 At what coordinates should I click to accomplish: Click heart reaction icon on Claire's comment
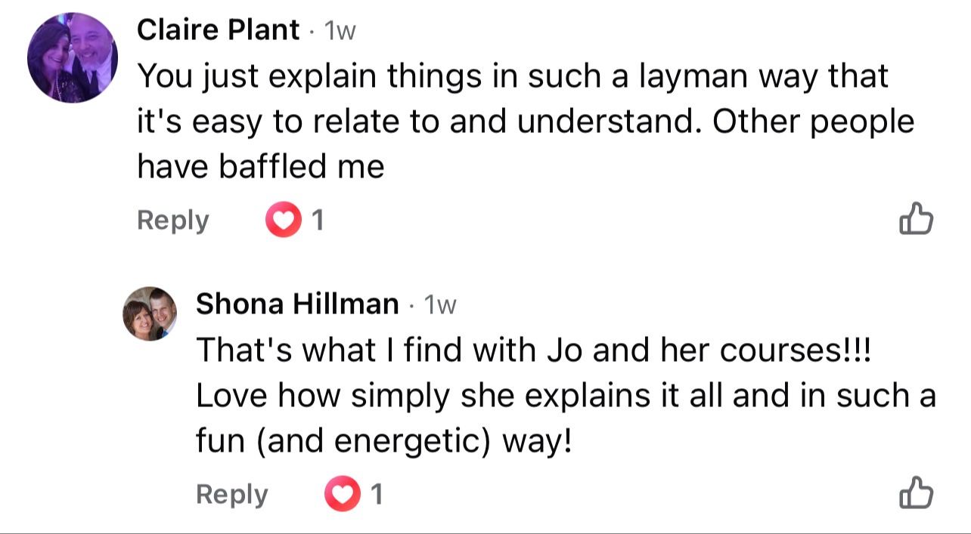click(x=281, y=221)
